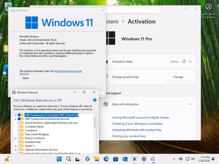The width and height of the screenshot is (219, 164).
Task: Expand .NET Framework 3.5 tree node
Action: (16, 115)
